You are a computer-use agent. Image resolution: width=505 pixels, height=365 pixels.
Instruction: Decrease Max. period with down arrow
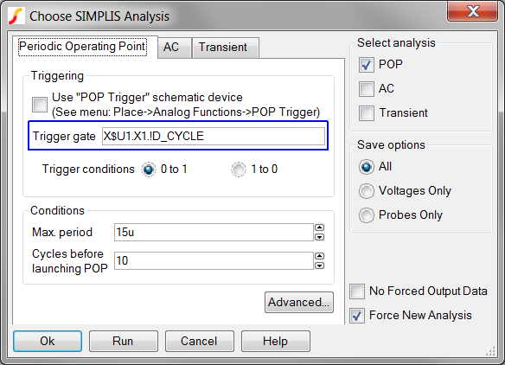(x=319, y=237)
